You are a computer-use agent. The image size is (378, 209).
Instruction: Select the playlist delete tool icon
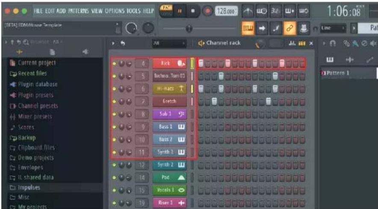[x=364, y=44]
